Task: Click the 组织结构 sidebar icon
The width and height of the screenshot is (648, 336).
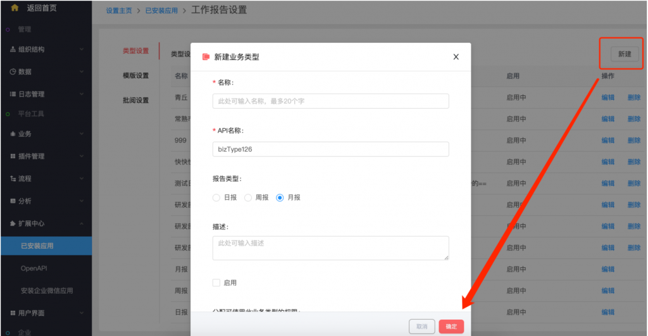Action: click(x=13, y=49)
